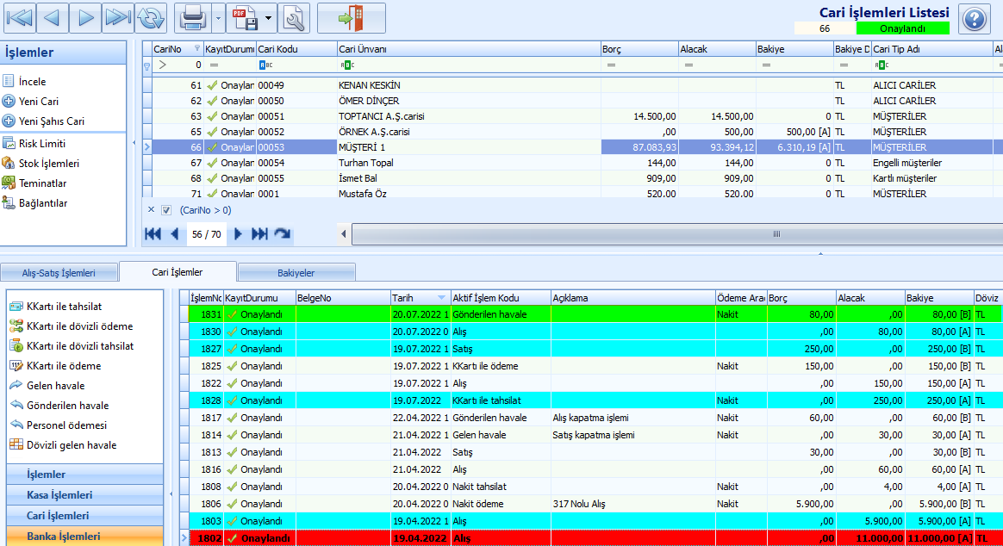Click Alacak column header in upper grid

point(716,49)
